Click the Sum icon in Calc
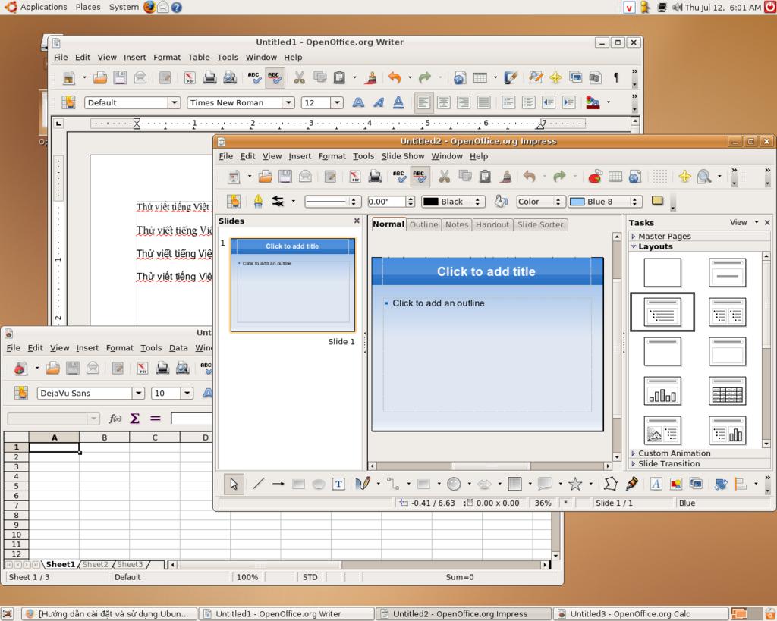This screenshot has width=777, height=621. (x=135, y=419)
